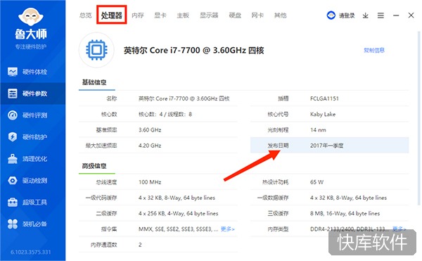Switch to 总览 tab
This screenshot has height=261, width=422.
point(86,15)
